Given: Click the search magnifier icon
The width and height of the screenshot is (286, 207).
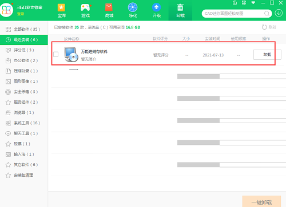Looking at the screenshot, I should pos(267,14).
